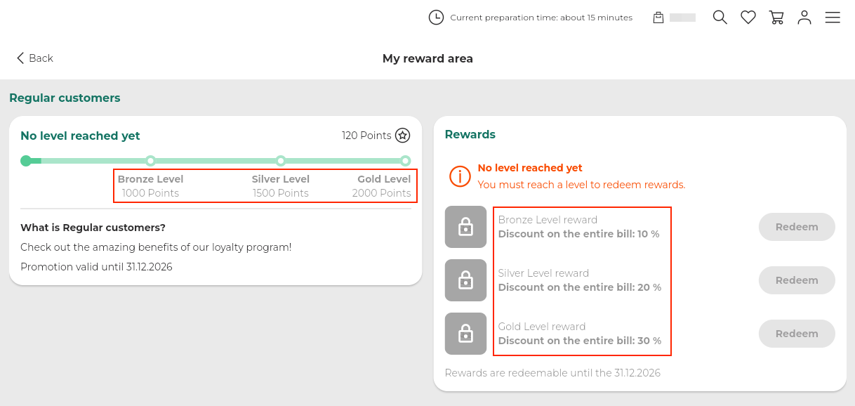This screenshot has width=855, height=406.
Task: Click the Bronze Level reward lock icon
Action: (x=465, y=227)
